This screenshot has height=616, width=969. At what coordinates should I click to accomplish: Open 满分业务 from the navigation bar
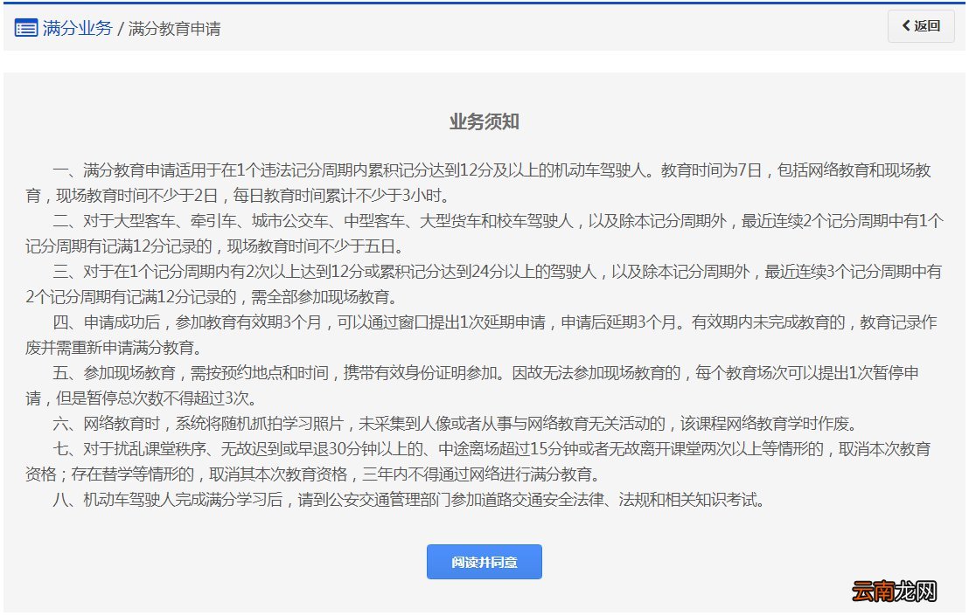click(x=78, y=28)
